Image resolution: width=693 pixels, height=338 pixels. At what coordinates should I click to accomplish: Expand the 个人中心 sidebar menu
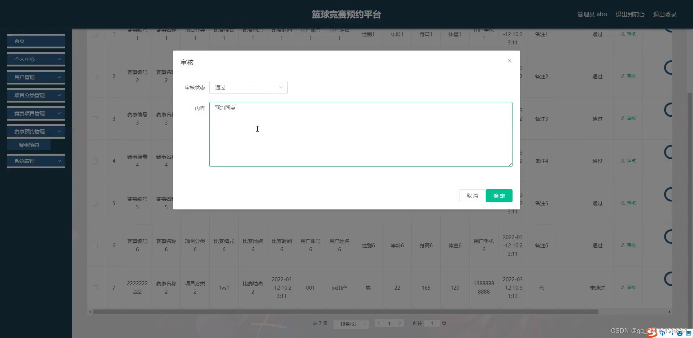pos(36,59)
